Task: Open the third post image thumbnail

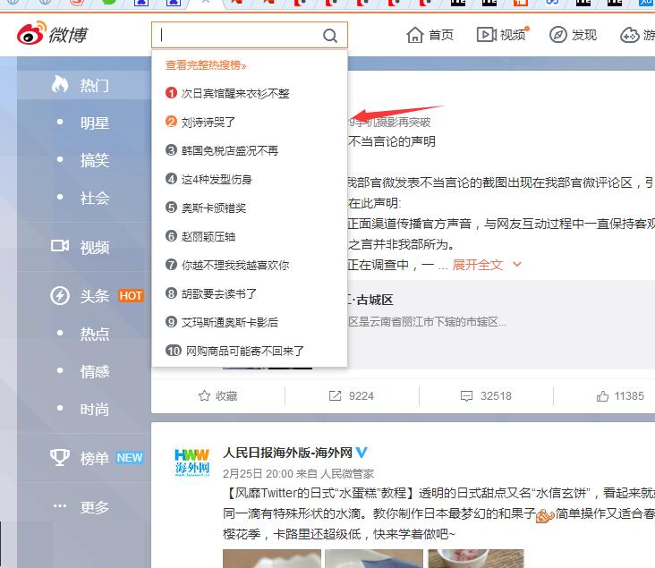Action: [476, 558]
